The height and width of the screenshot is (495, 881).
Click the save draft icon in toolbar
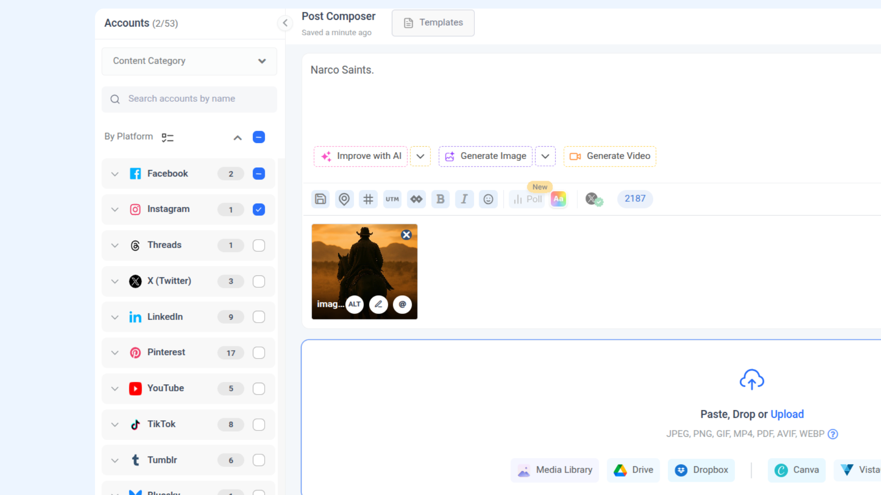click(320, 199)
